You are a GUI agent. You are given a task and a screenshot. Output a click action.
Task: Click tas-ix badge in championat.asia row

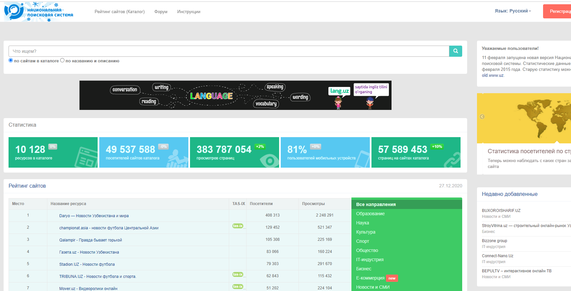238,226
